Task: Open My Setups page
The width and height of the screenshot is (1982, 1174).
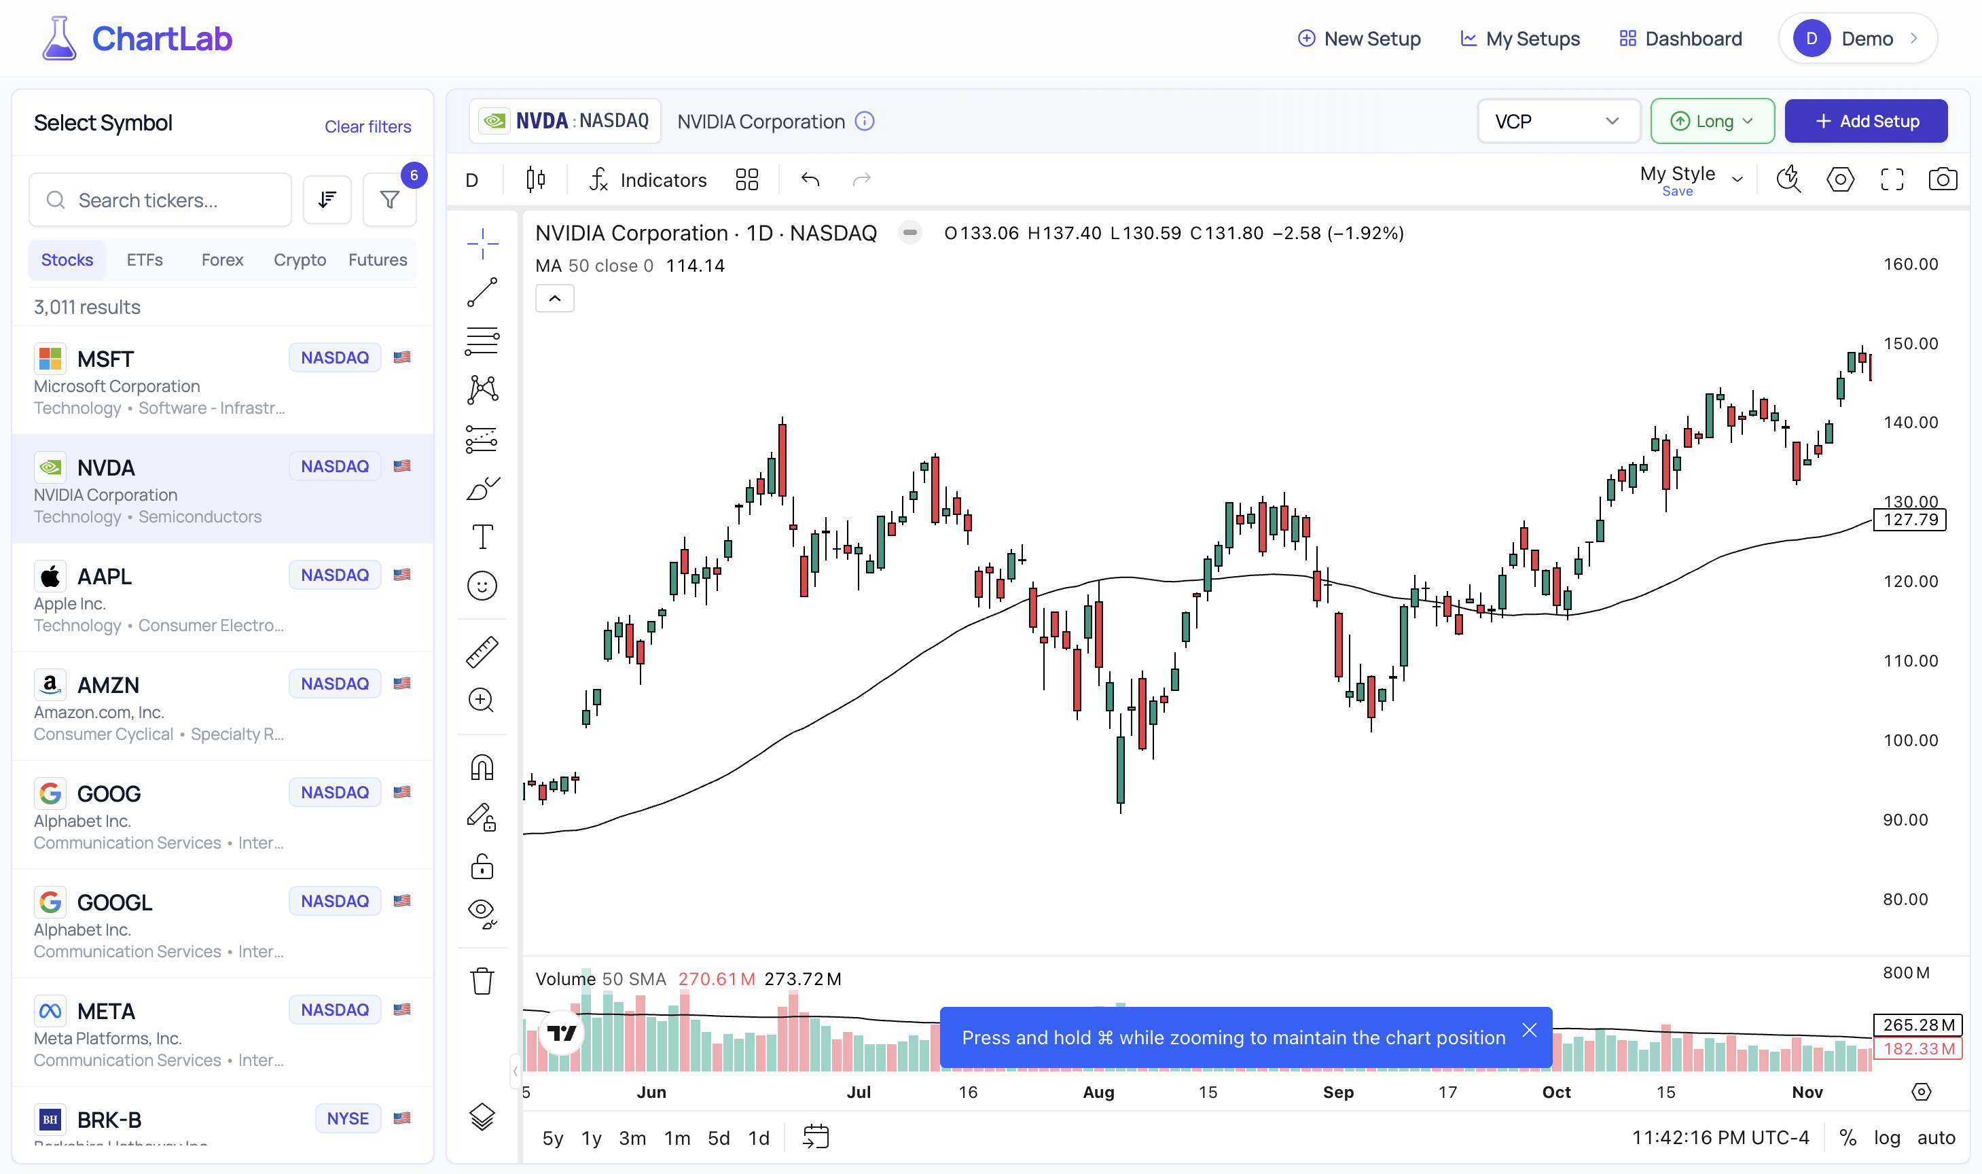Action: (x=1519, y=39)
